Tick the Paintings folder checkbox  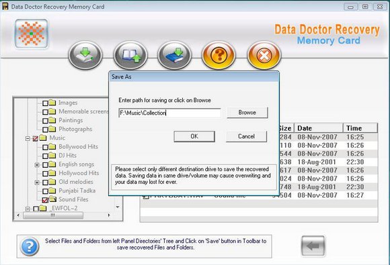coord(45,121)
